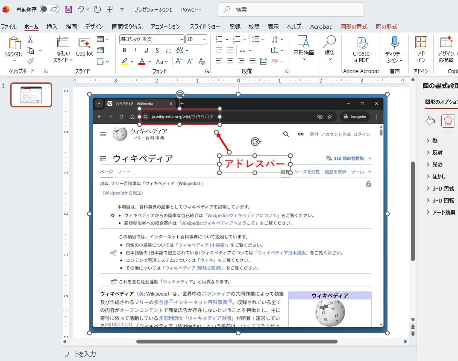Open the 図形の書式 ribbon tab

354,26
